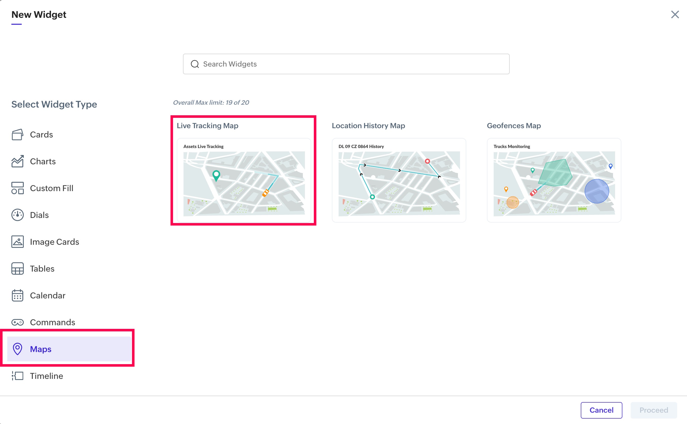Select the Commands gamepad icon
Image resolution: width=687 pixels, height=424 pixels.
(17, 322)
